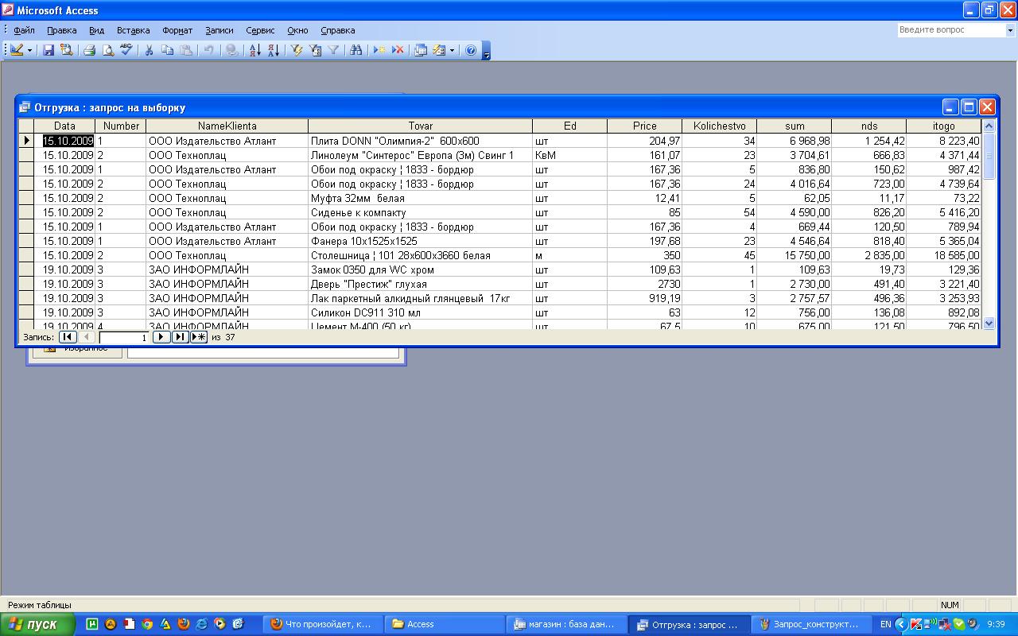Viewport: 1018px width, 636px height.
Task: Open Print Preview icon
Action: tap(108, 49)
